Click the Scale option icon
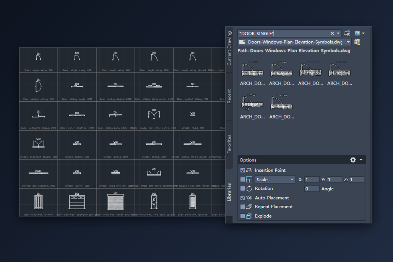This screenshot has width=393, height=262. (249, 179)
